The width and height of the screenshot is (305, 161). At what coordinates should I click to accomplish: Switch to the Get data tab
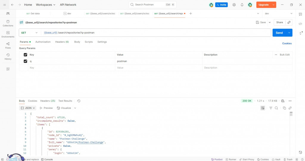pyautogui.click(x=33, y=14)
